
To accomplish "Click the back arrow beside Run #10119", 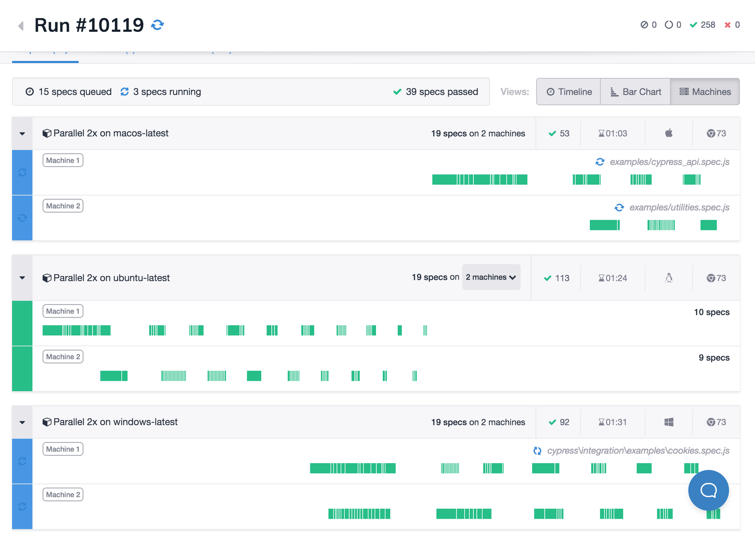I will pyautogui.click(x=21, y=26).
